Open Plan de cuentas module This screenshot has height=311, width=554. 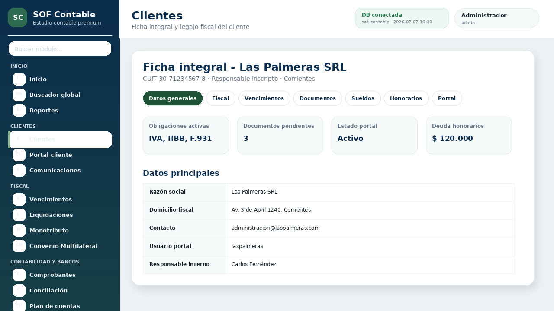[61, 306]
